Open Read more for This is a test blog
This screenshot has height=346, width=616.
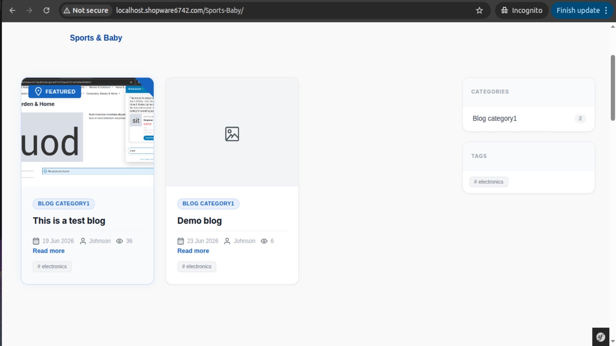[x=48, y=251]
